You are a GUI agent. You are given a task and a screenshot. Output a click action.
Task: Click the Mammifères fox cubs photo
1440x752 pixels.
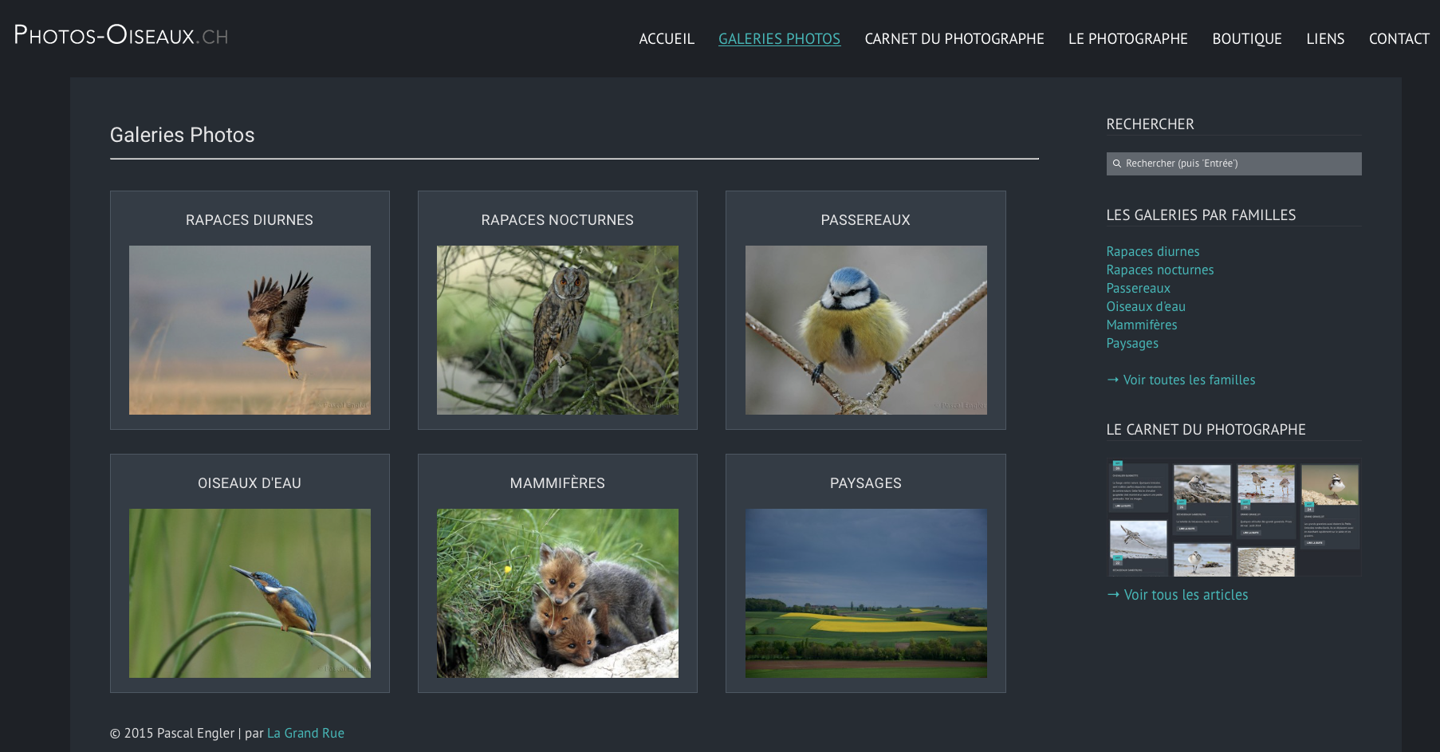(557, 593)
